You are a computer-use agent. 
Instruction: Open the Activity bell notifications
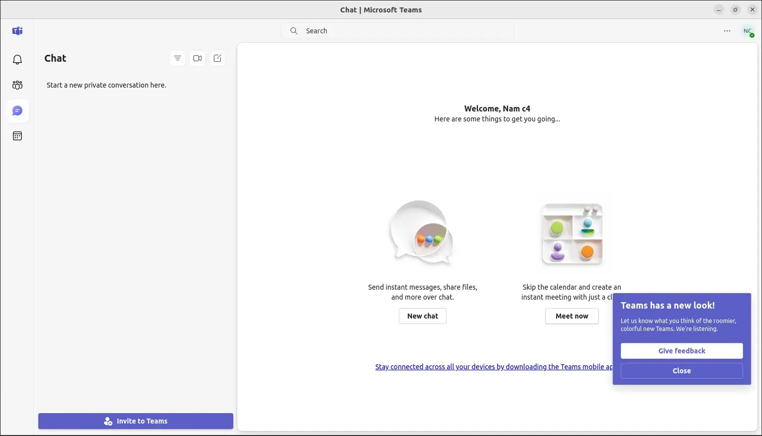click(17, 60)
